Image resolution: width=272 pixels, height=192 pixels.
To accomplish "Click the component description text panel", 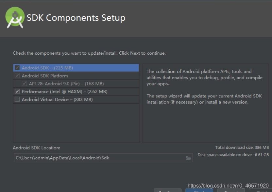I will [205, 103].
